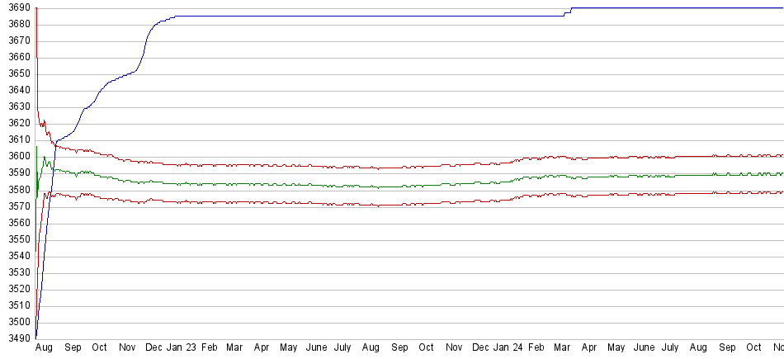The height and width of the screenshot is (359, 784).
Task: Click the 3600 y-axis label
Action: [17, 157]
